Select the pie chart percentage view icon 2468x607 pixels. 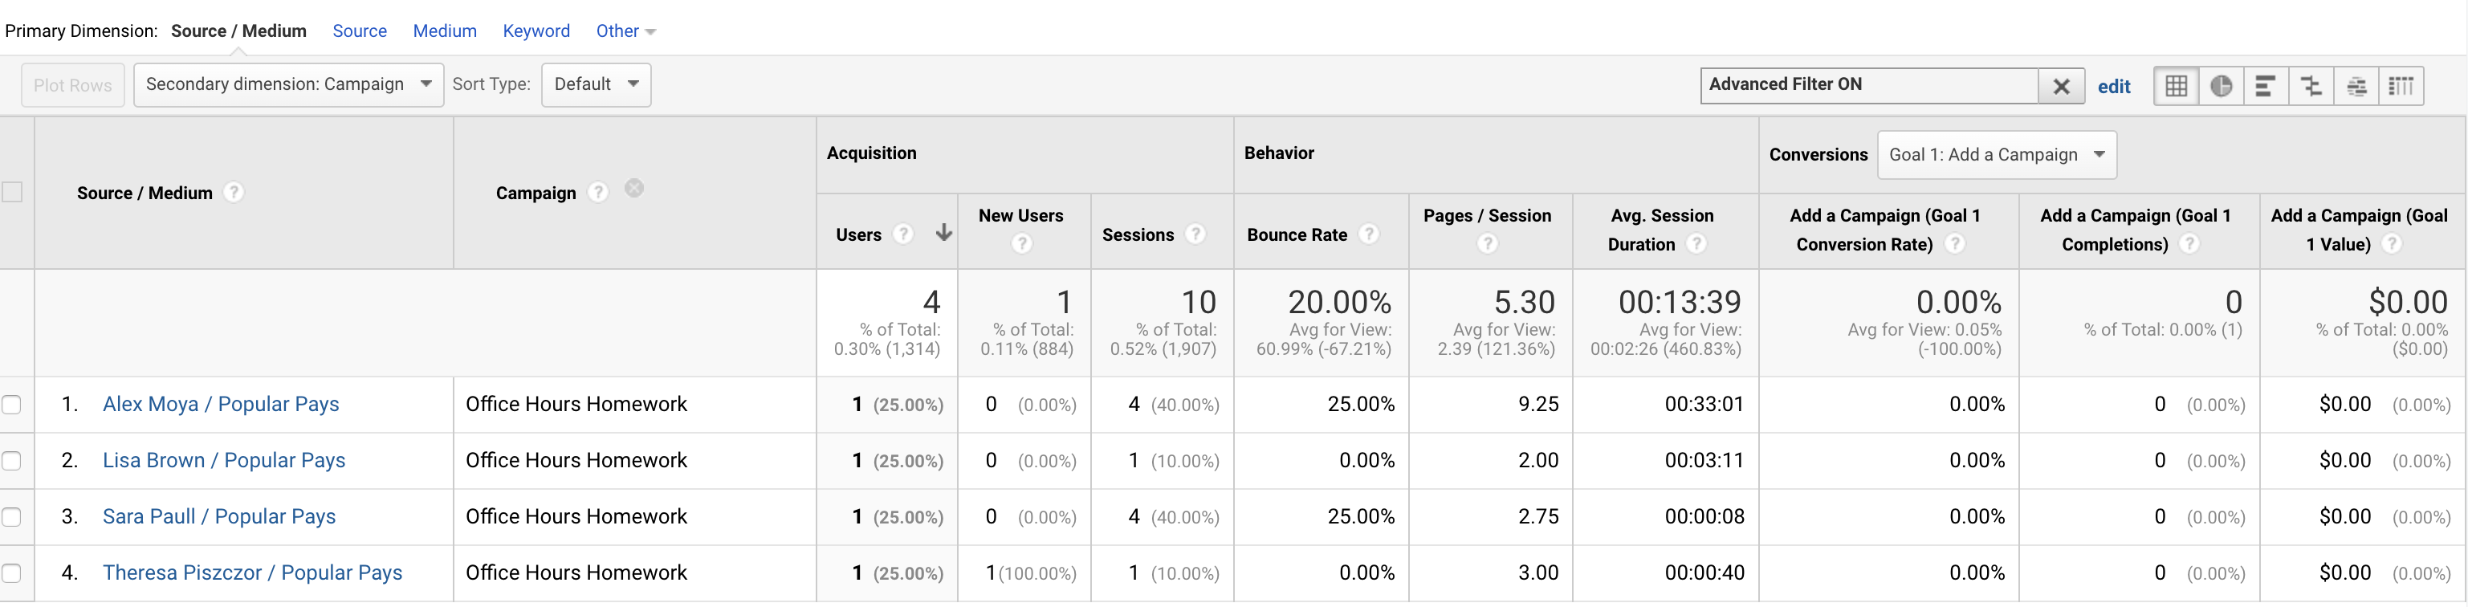pos(2222,86)
